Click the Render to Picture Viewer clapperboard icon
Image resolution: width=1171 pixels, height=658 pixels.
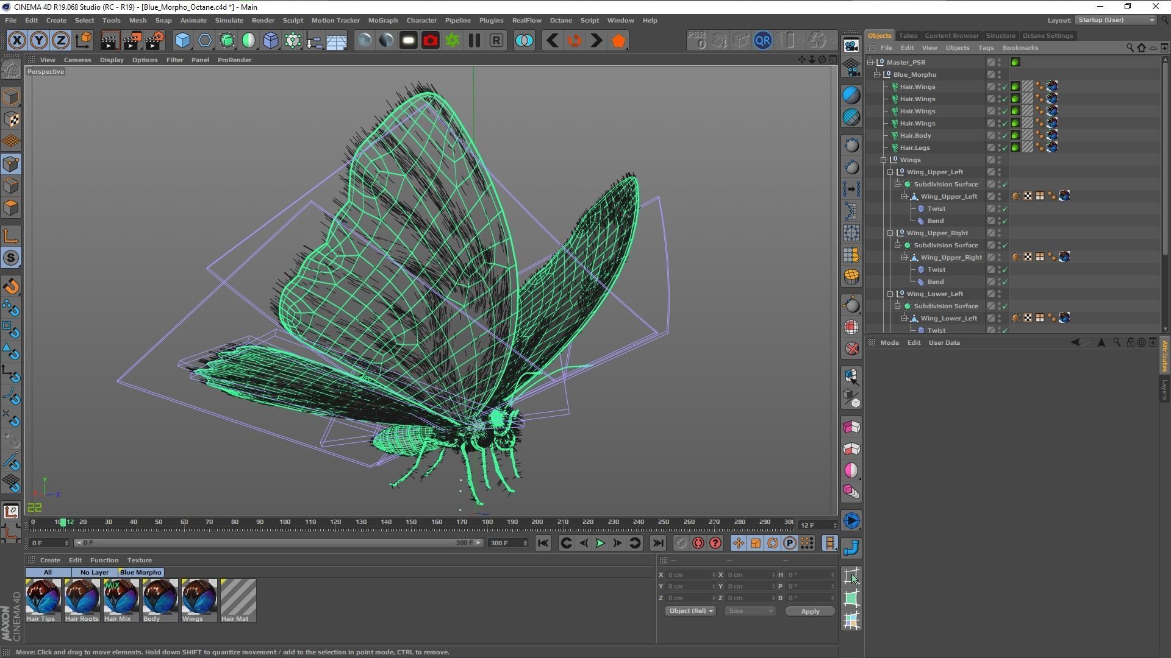point(132,41)
